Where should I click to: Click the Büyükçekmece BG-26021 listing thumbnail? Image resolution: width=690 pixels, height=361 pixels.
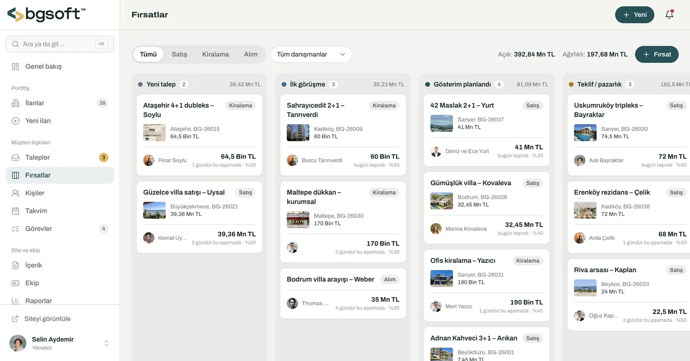154,210
